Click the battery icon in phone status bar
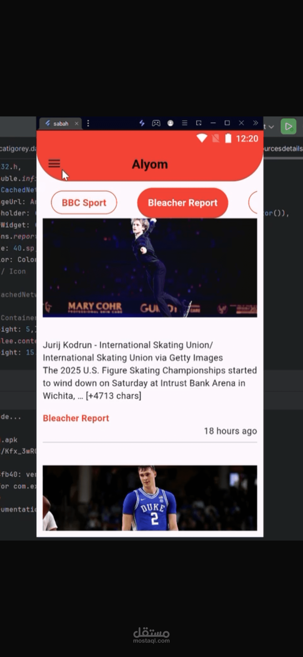Screen dimensions: 303x657 click(228, 138)
